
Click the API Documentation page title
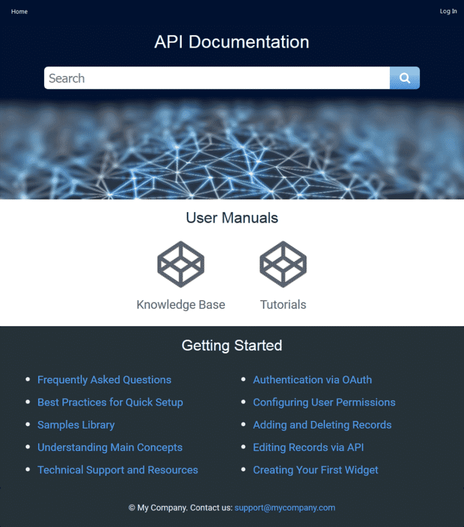(x=232, y=42)
